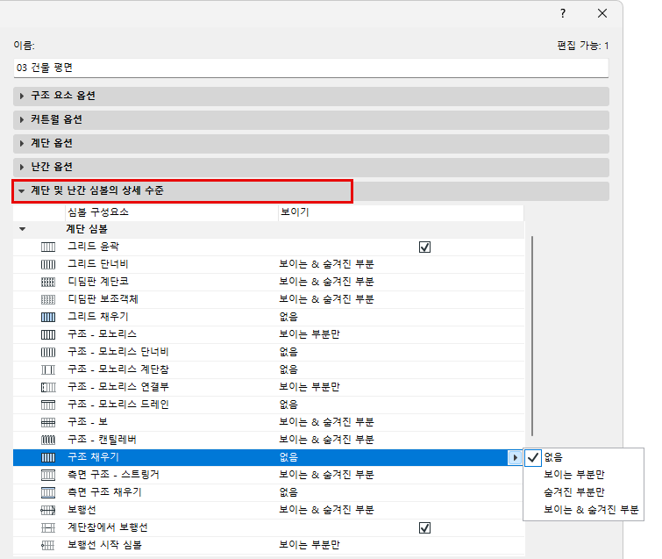Click the 측면 구조 채우기 icon
Screen dimensions: 662x559
click(x=48, y=492)
